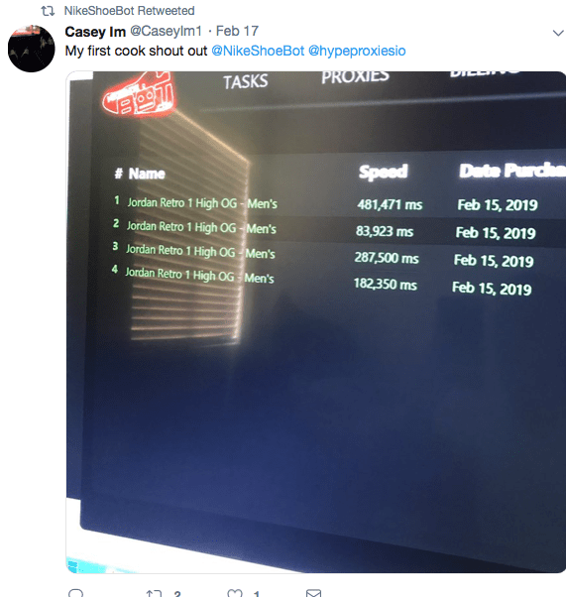Select the row with 481,471 ms speed

pos(335,203)
